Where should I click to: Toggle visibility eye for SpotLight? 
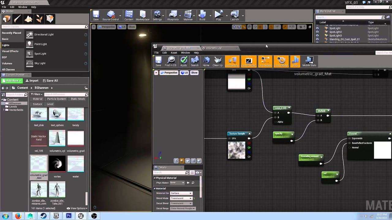pyautogui.click(x=317, y=28)
